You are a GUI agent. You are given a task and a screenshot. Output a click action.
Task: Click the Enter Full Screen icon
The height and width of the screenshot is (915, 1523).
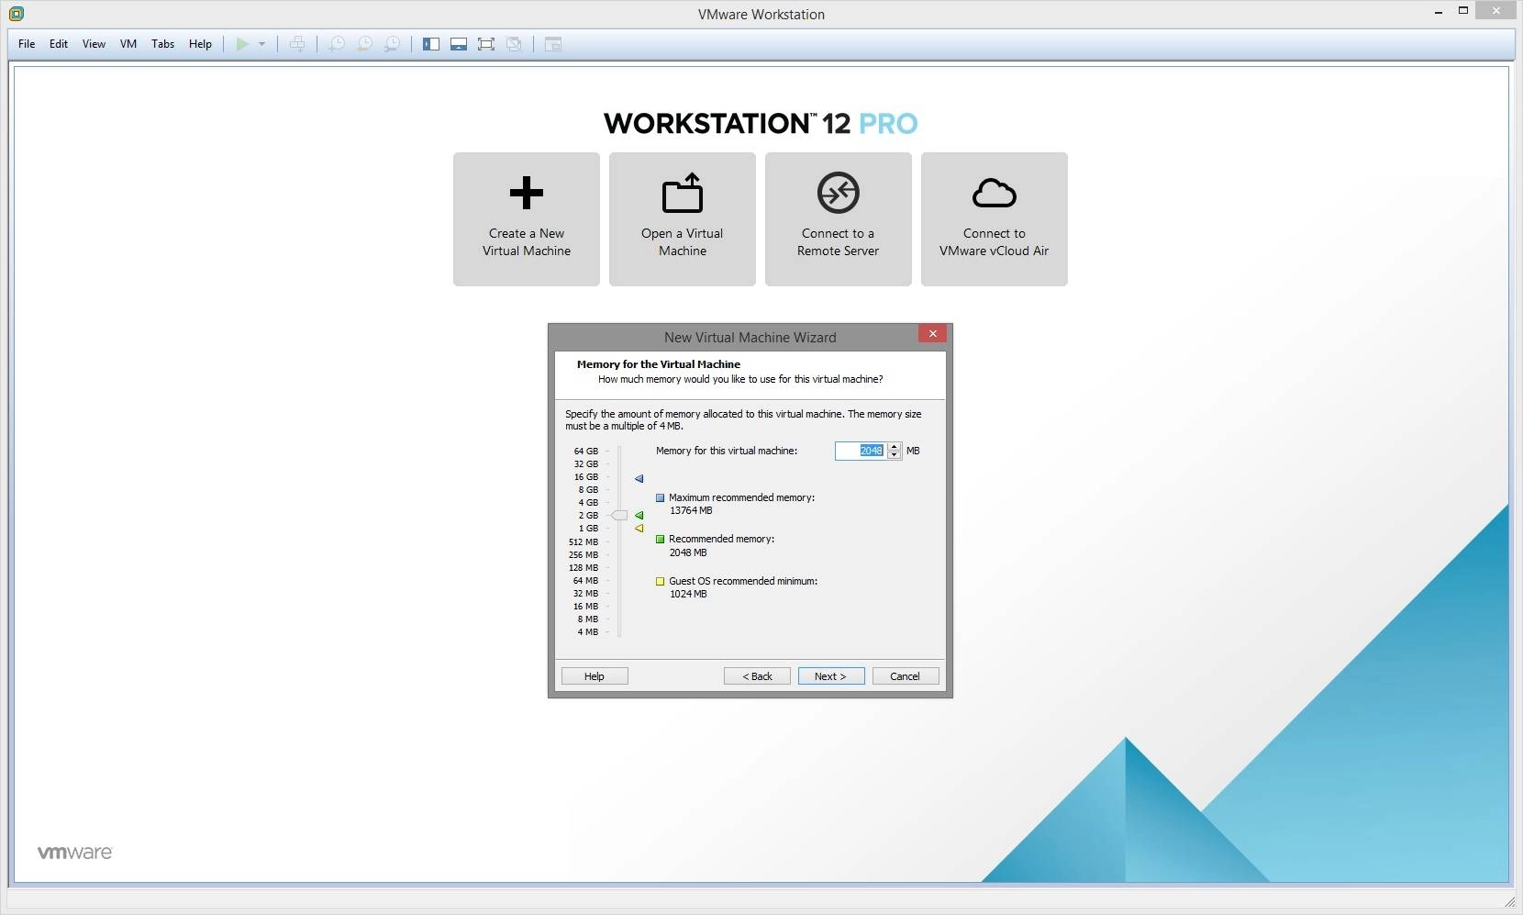(x=486, y=44)
